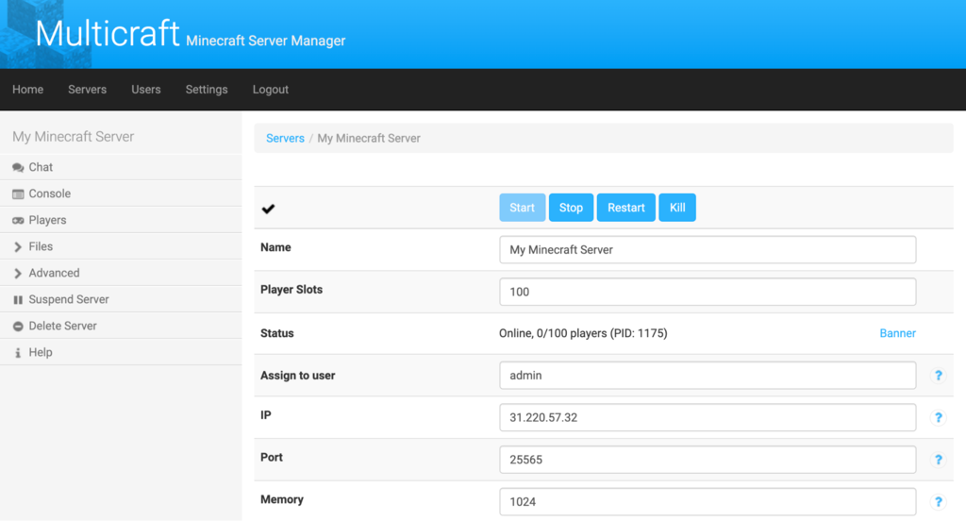The height and width of the screenshot is (521, 966).
Task: Kill the server process
Action: [x=677, y=208]
